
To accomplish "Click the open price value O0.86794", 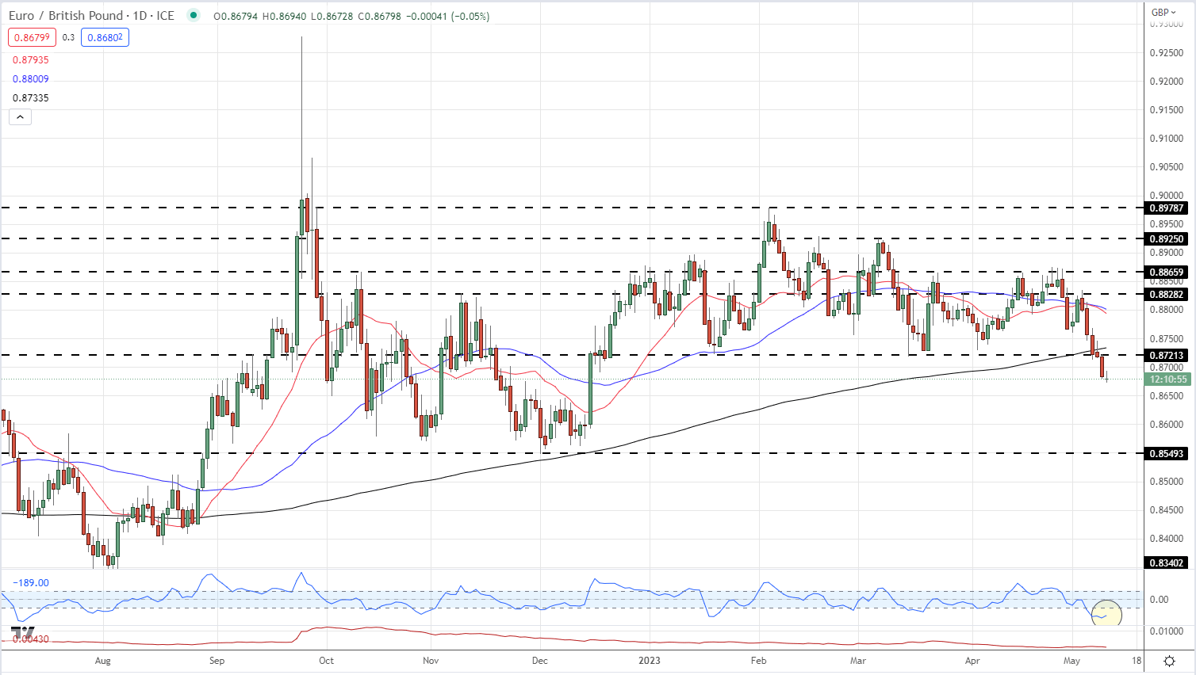I will (x=236, y=16).
